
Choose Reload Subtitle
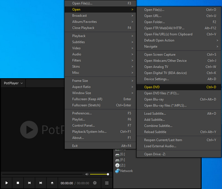(179, 132)
